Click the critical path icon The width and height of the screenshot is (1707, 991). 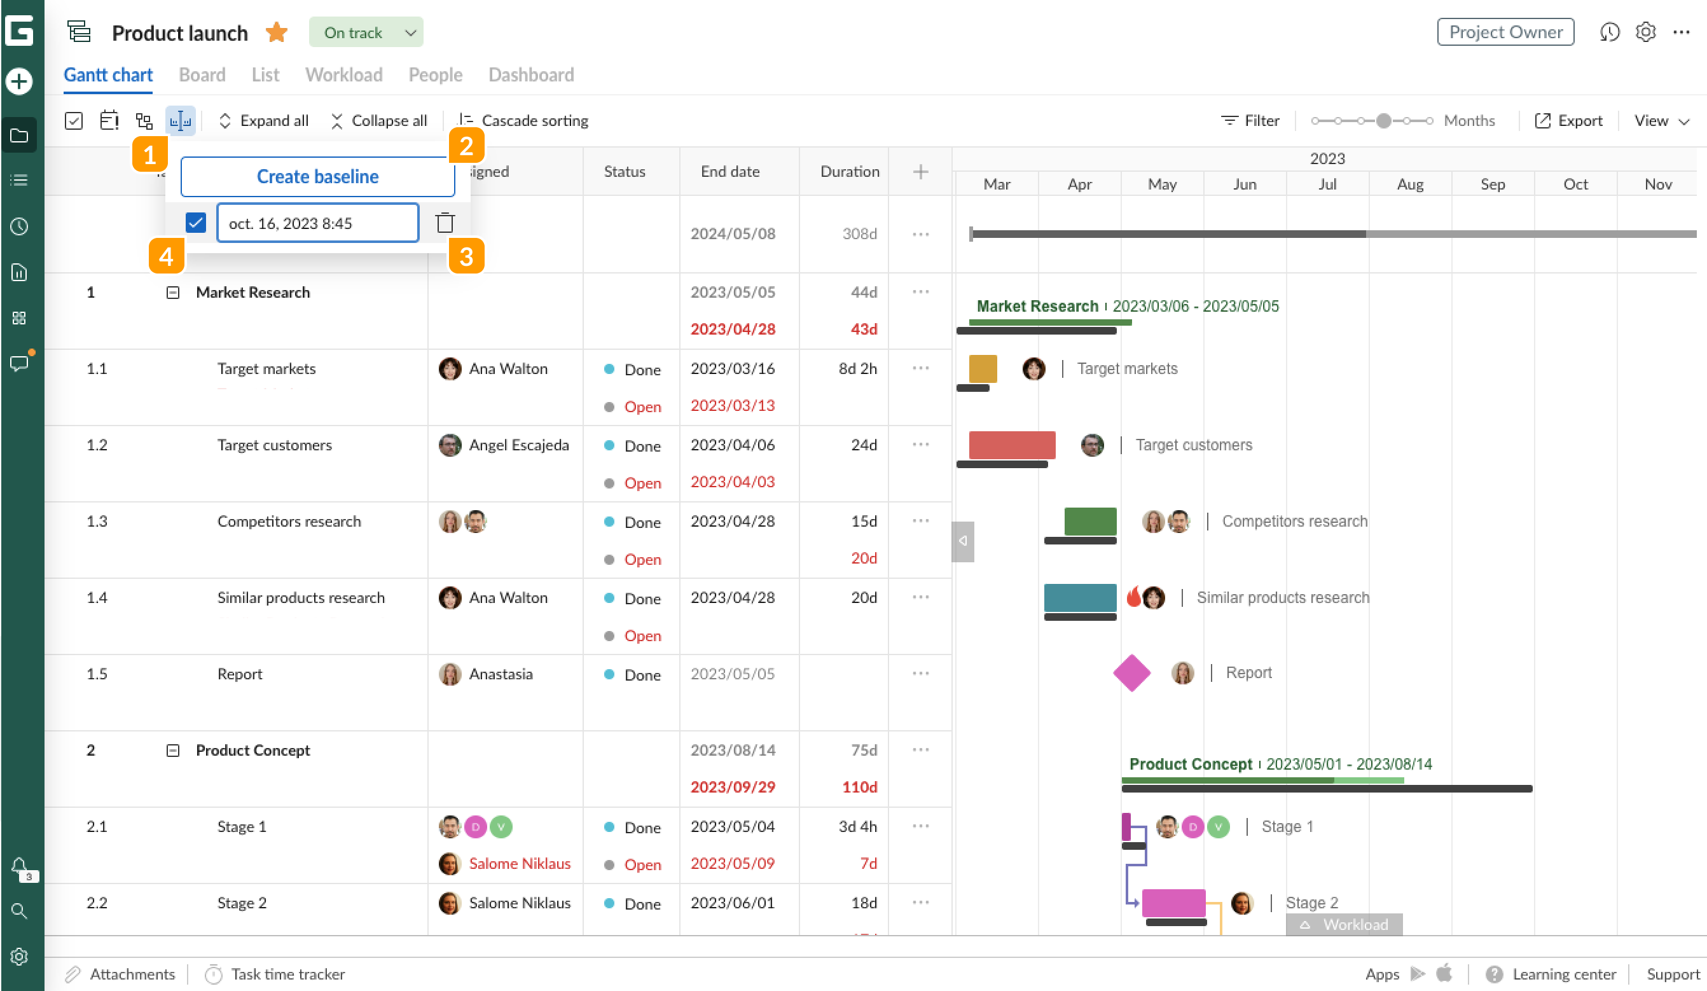coord(144,120)
